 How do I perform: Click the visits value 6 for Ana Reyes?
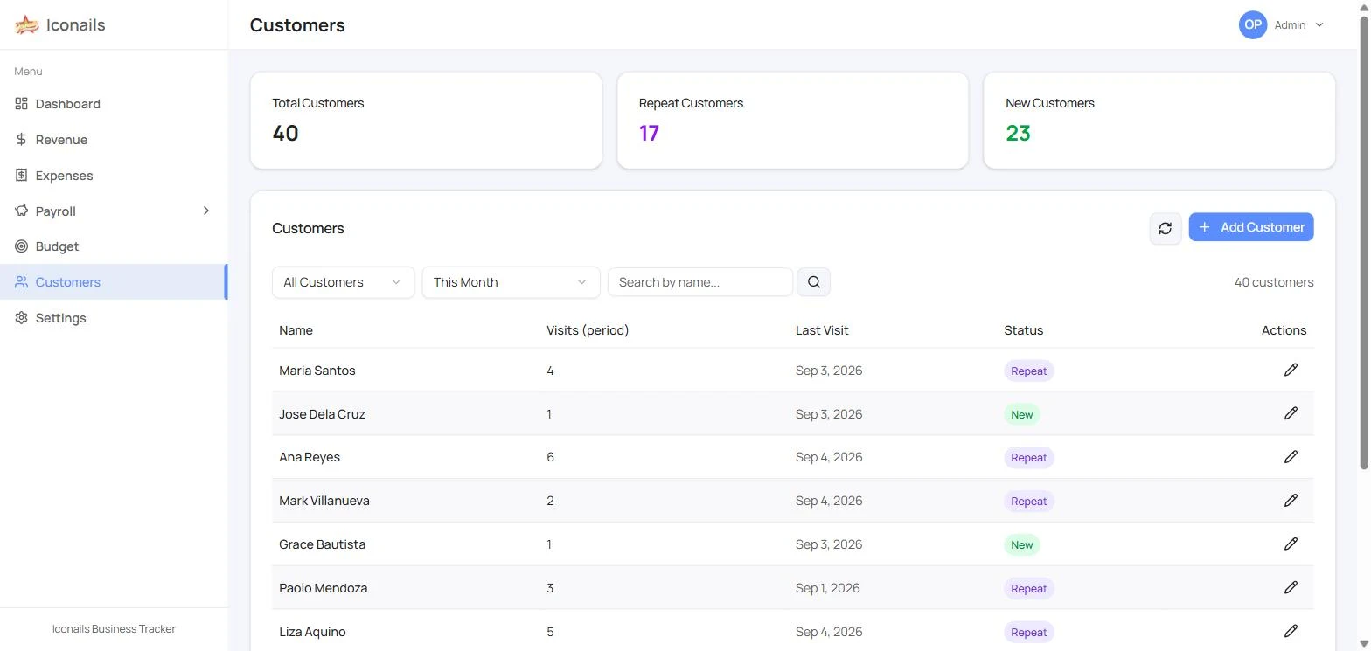point(550,457)
